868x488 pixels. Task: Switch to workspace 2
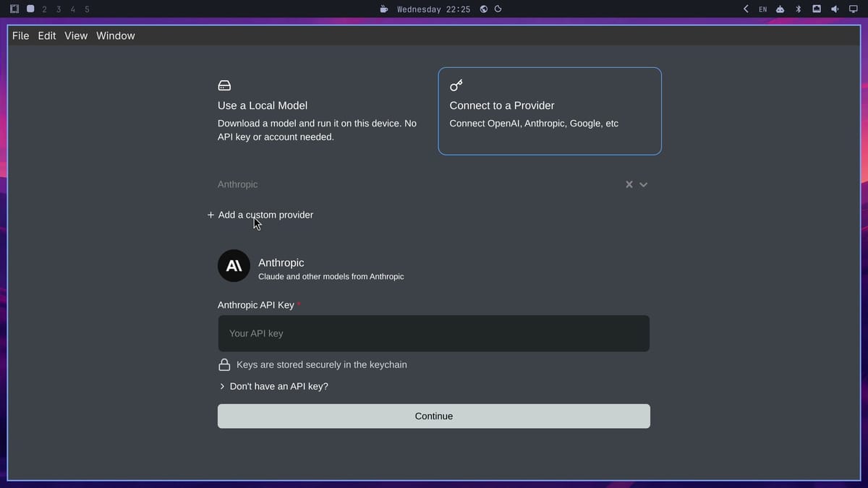click(45, 9)
